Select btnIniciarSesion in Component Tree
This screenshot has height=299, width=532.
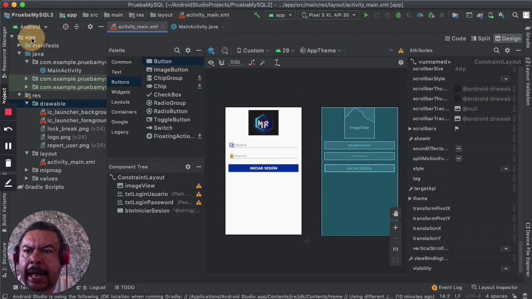[x=147, y=211]
